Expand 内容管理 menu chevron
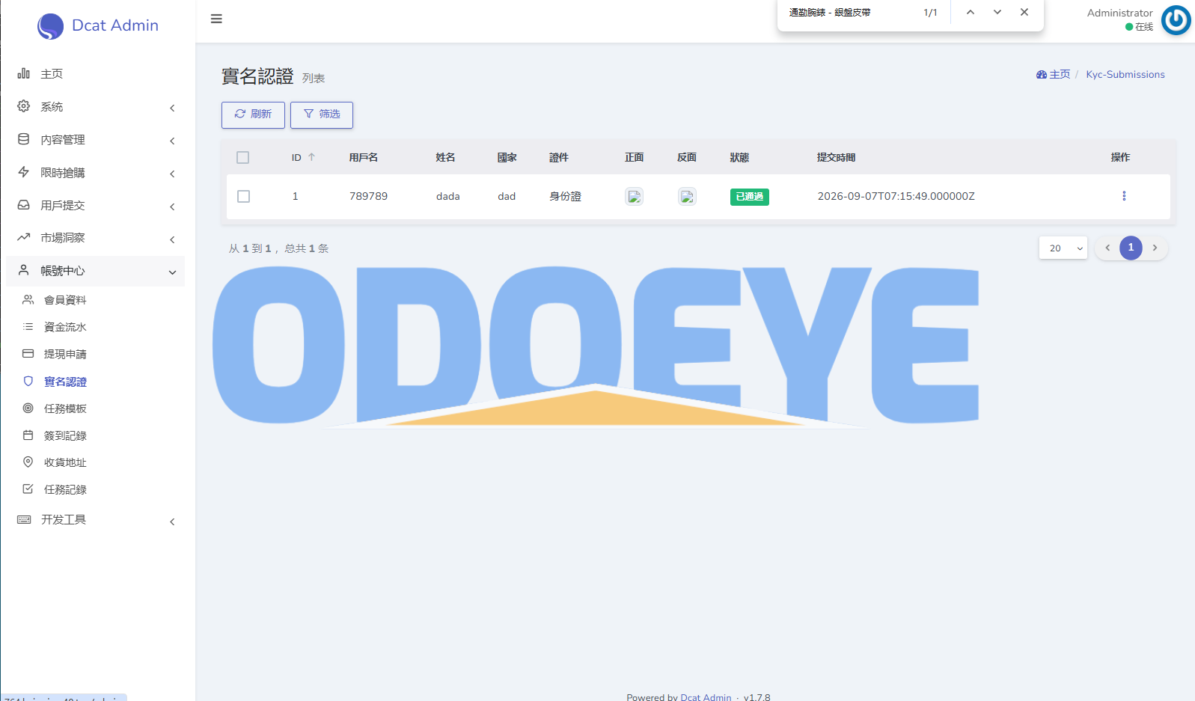 [x=172, y=141]
